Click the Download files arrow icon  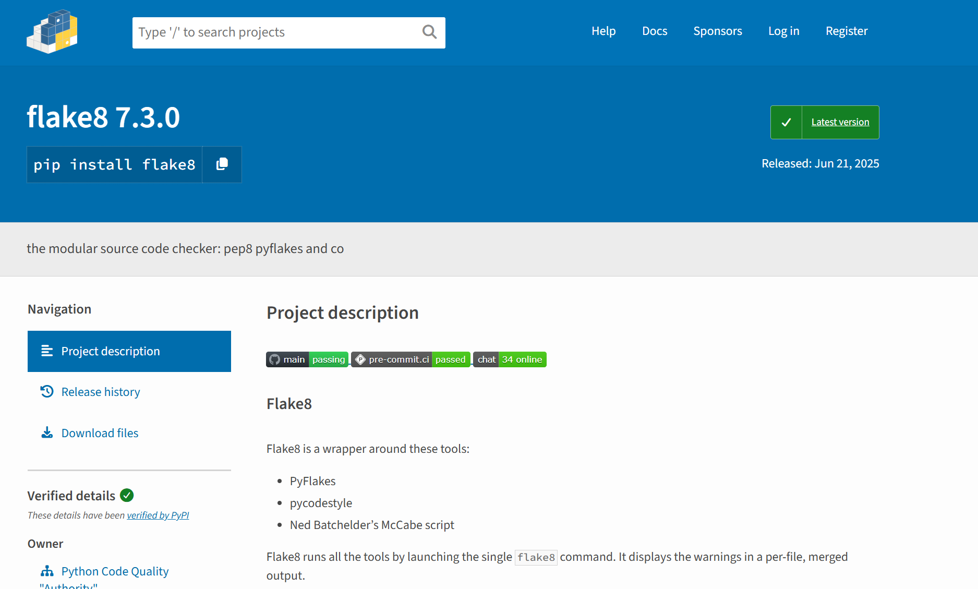point(47,433)
